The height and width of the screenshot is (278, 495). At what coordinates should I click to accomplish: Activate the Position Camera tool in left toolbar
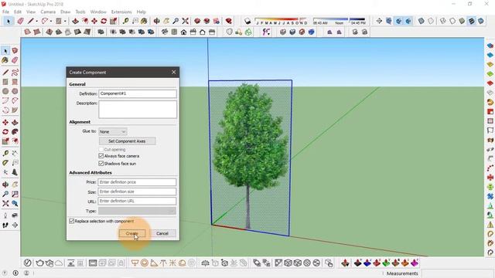(x=5, y=215)
